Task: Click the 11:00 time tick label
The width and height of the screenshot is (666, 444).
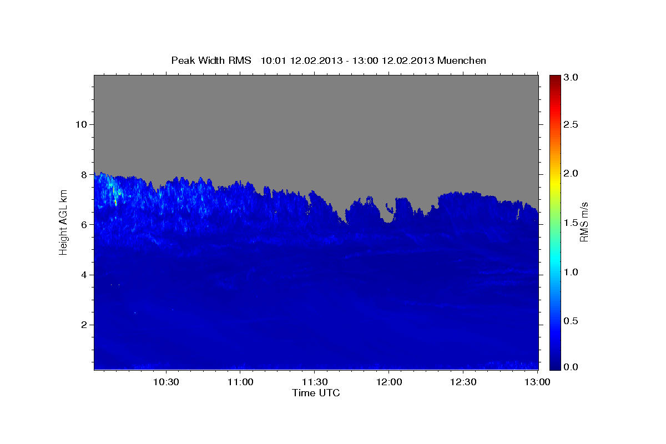Action: click(241, 382)
